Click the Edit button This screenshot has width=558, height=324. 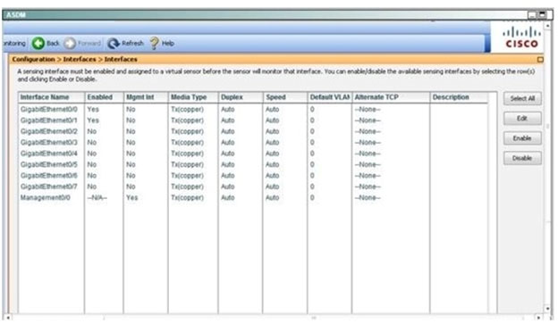522,119
